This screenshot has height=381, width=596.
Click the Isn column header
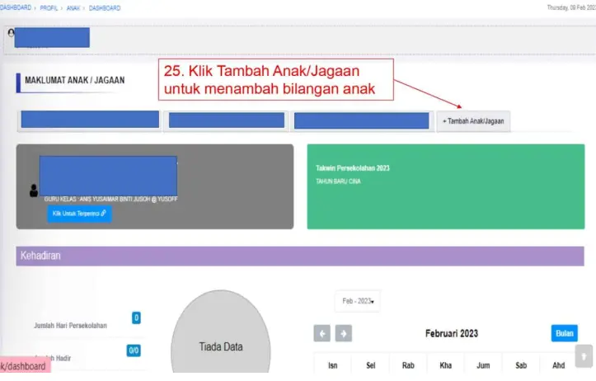click(x=332, y=365)
